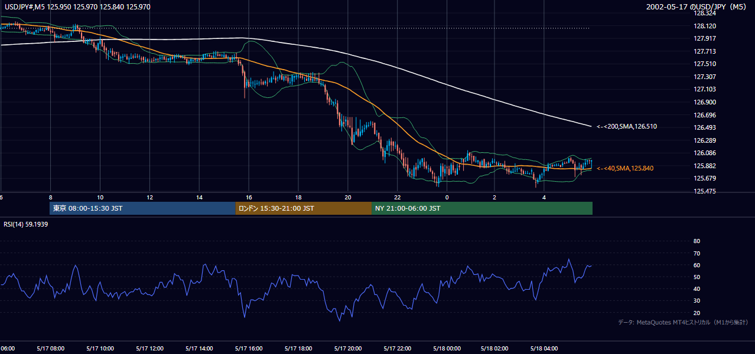Click RSI scale level 80
The width and height of the screenshot is (755, 354).
(697, 241)
